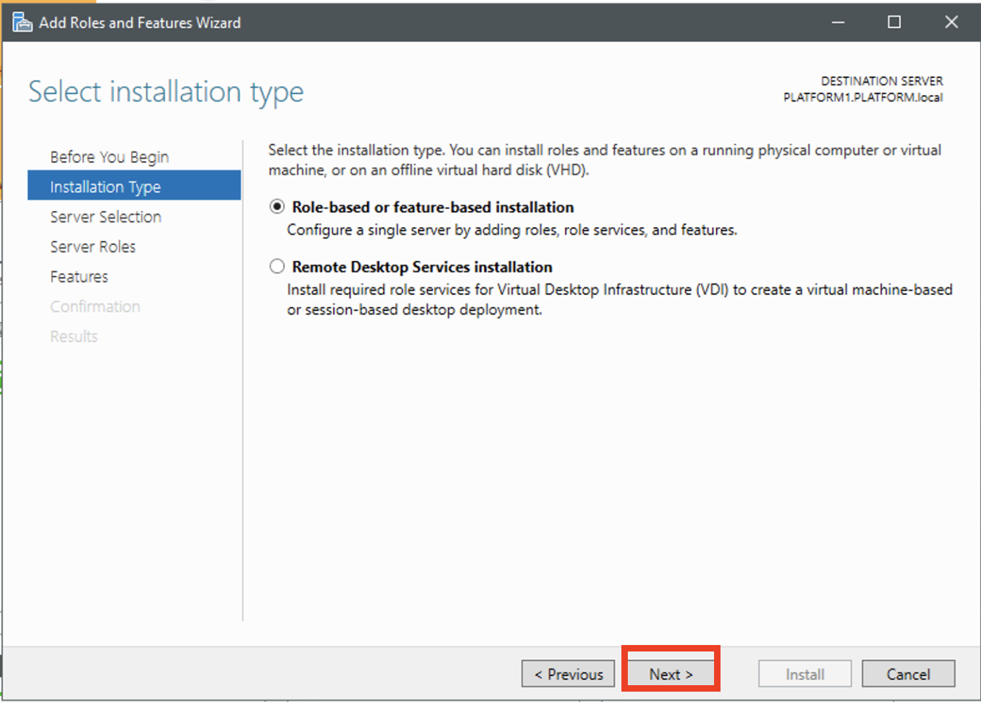The height and width of the screenshot is (702, 981).
Task: Open the Installation Type step
Action: click(134, 187)
